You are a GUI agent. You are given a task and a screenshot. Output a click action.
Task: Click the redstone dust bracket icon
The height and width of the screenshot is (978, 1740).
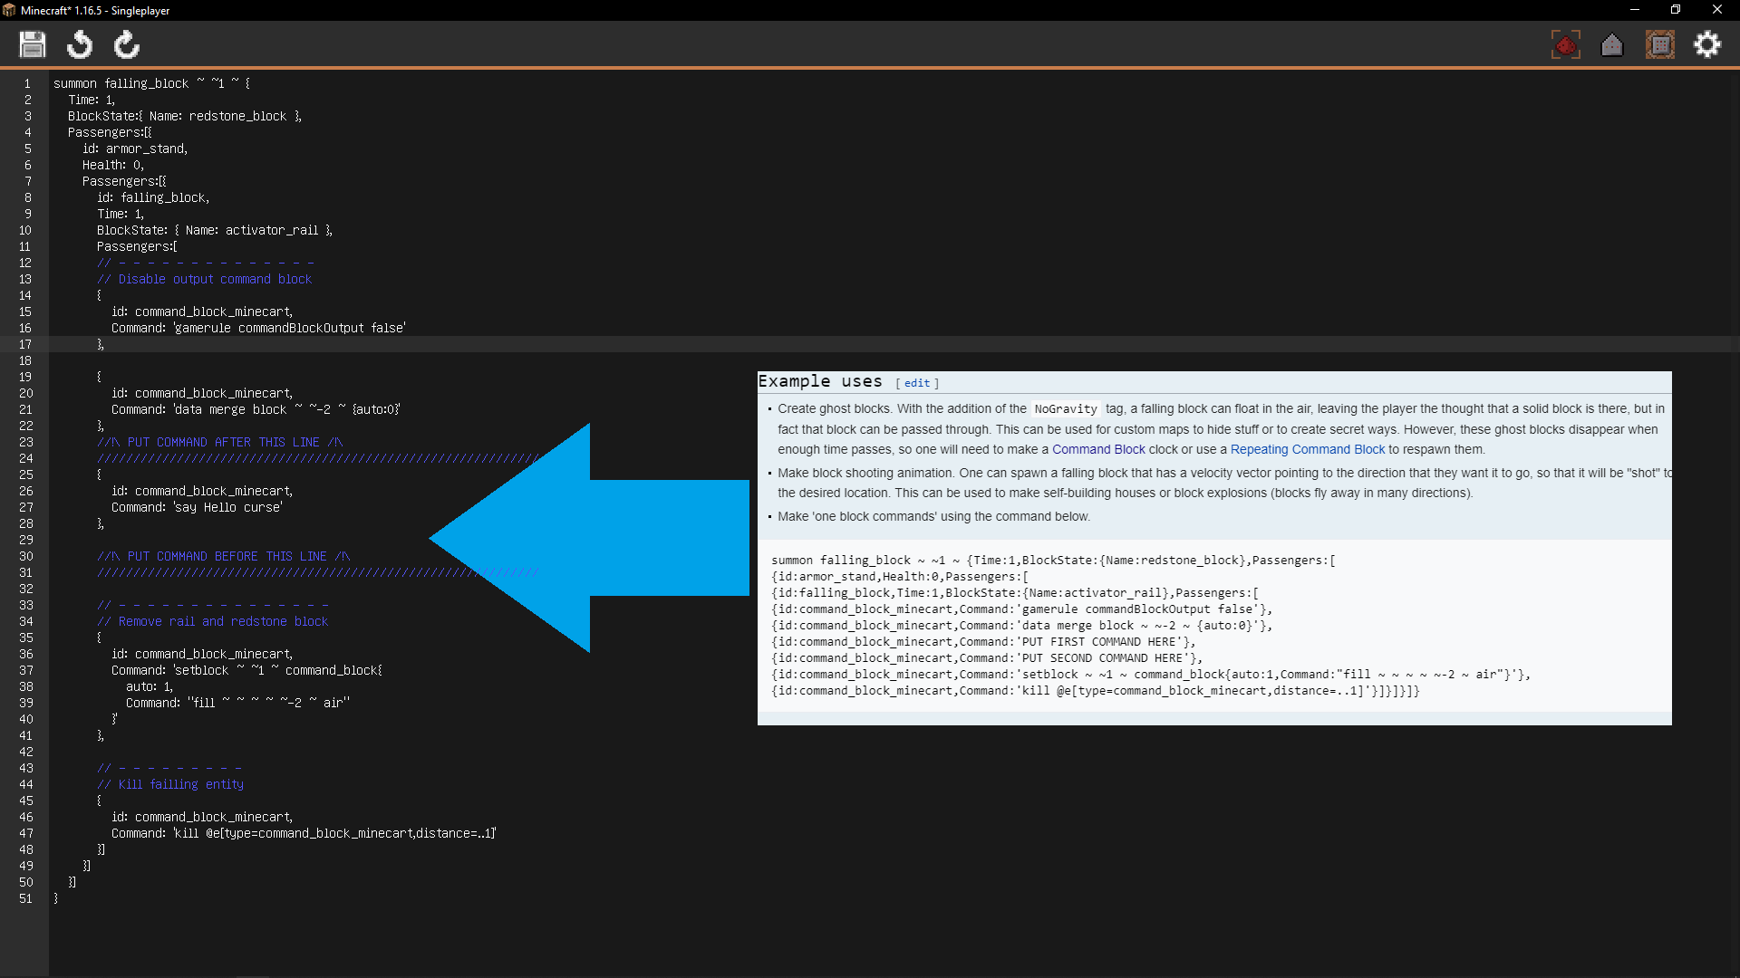point(1566,44)
